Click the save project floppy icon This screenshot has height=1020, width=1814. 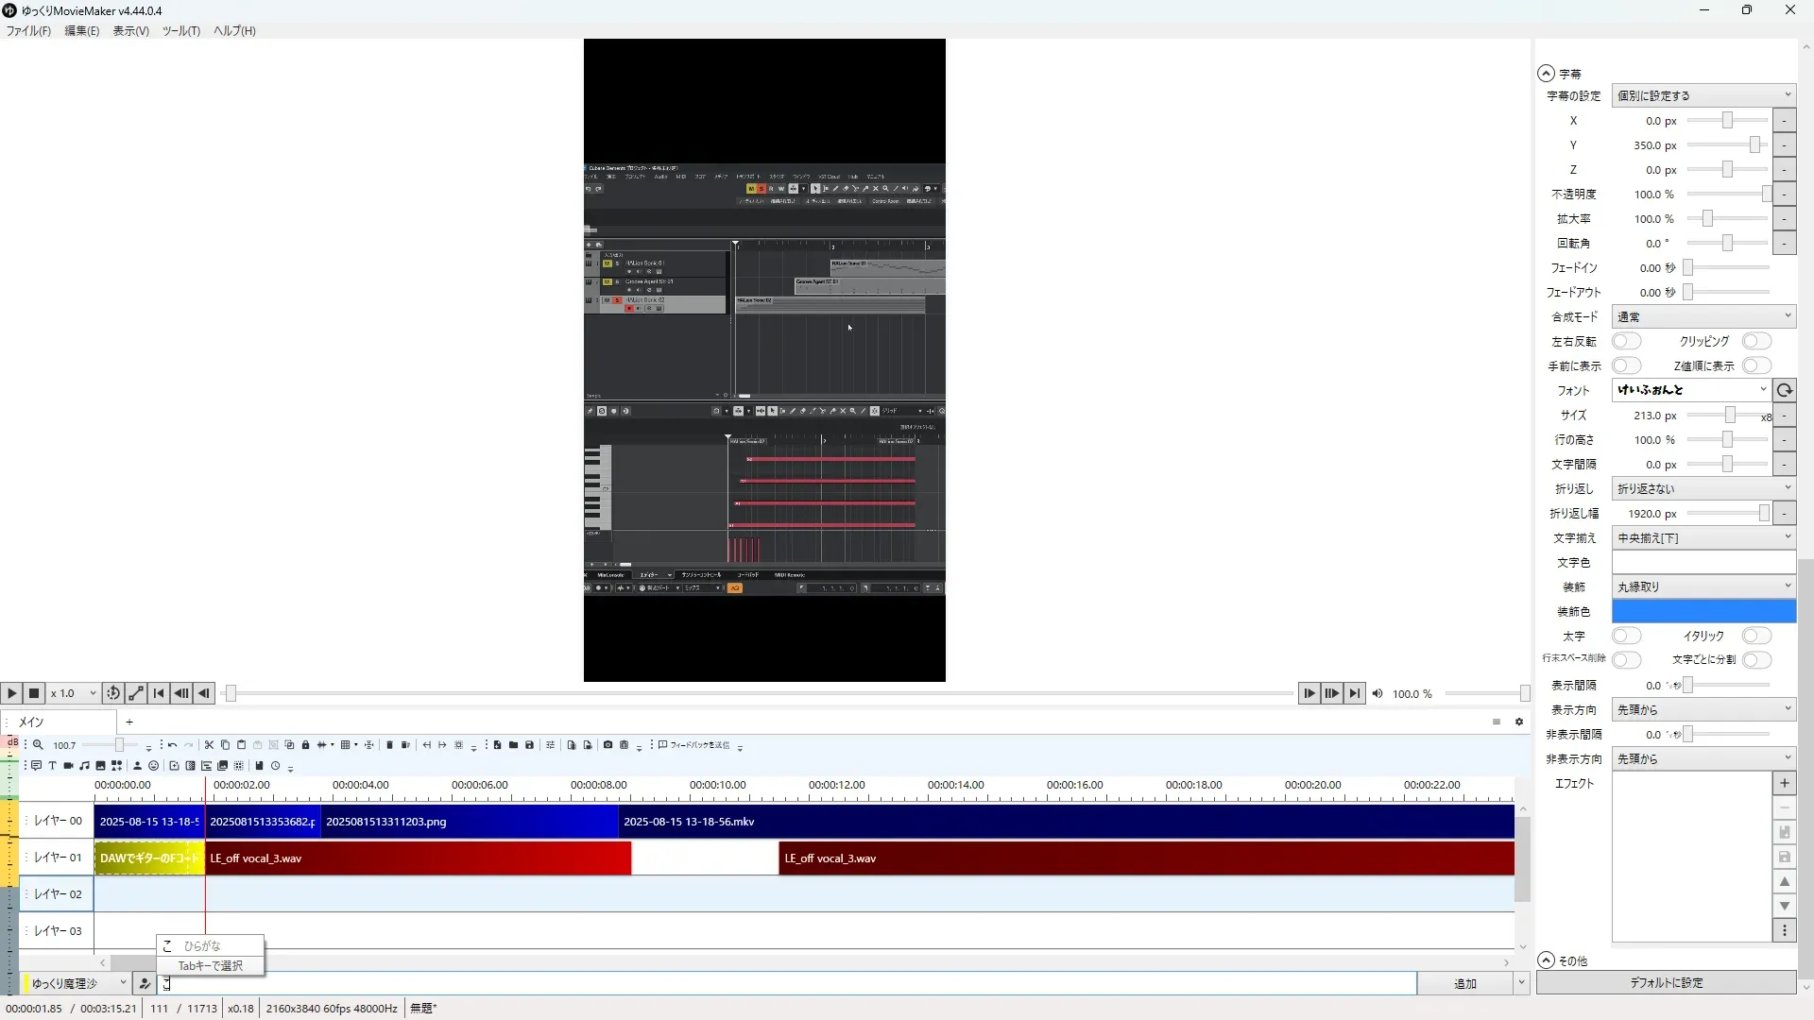pos(529,745)
